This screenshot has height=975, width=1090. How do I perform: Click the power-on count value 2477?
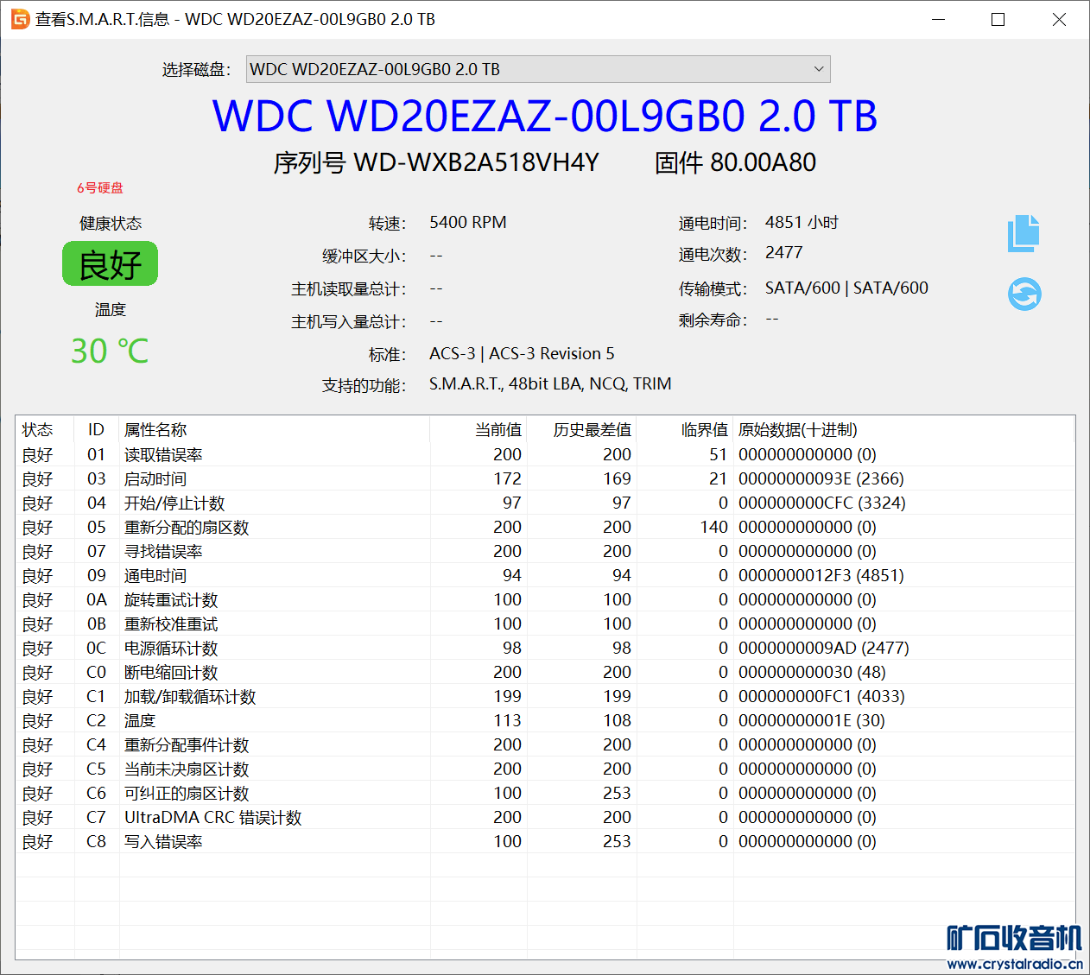[784, 252]
